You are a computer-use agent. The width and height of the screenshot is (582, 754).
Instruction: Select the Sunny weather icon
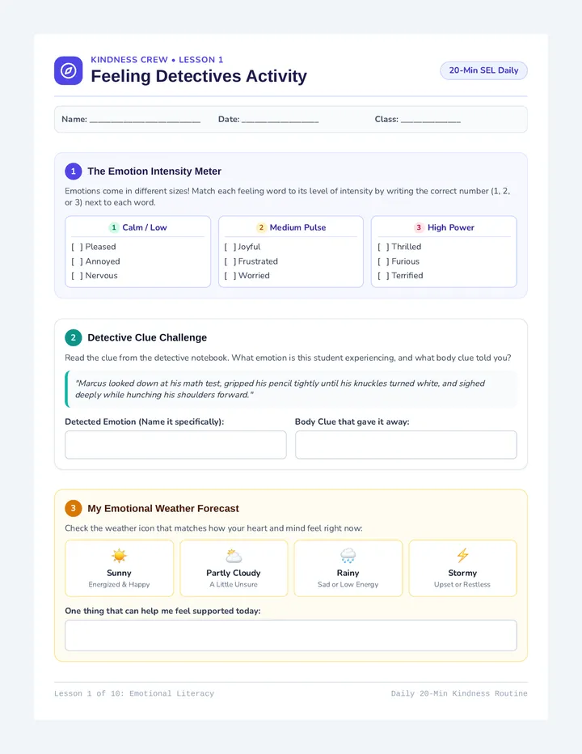click(x=119, y=556)
